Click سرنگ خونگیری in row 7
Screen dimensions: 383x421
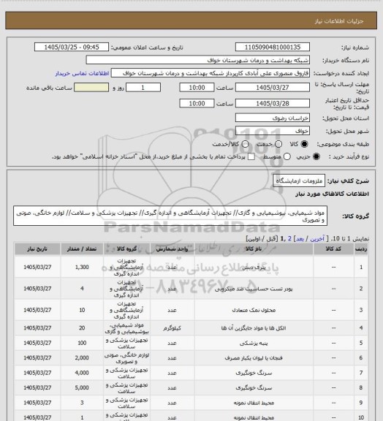(254, 373)
